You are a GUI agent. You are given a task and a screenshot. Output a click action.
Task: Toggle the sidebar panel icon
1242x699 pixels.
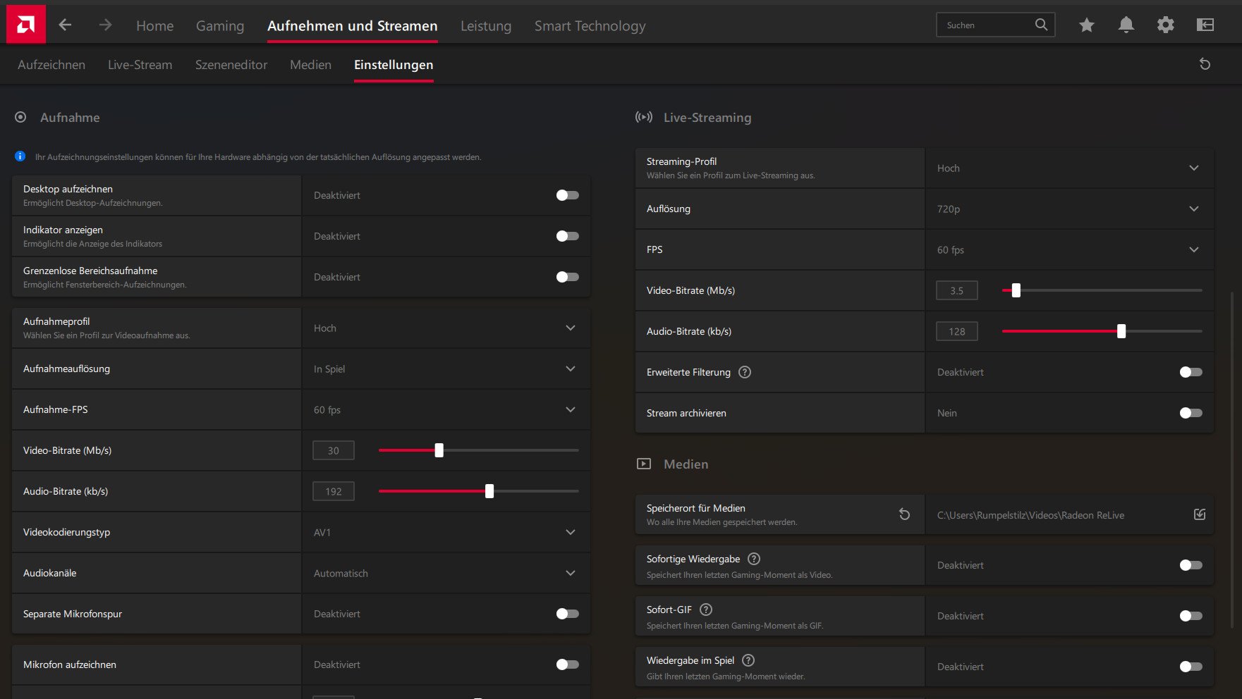[x=1205, y=25]
